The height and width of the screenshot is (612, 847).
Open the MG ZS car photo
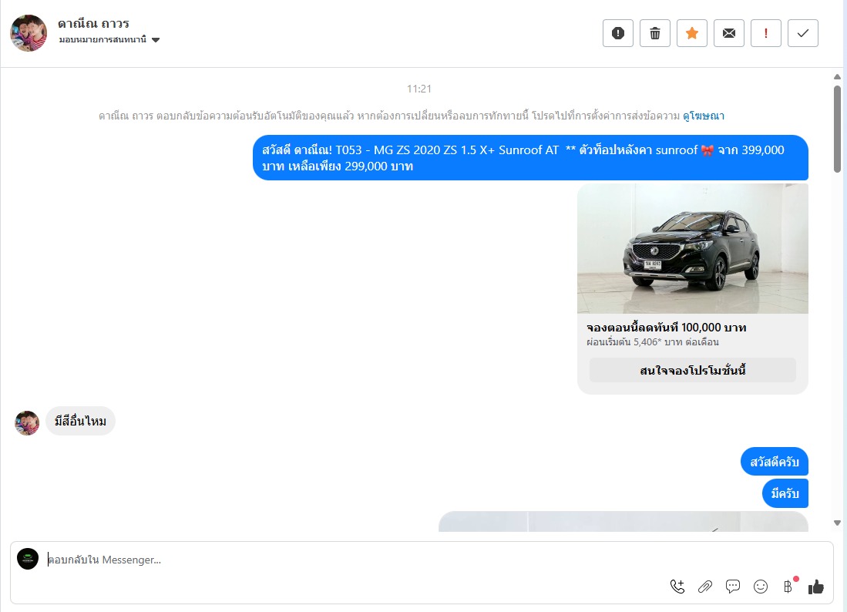pos(693,248)
